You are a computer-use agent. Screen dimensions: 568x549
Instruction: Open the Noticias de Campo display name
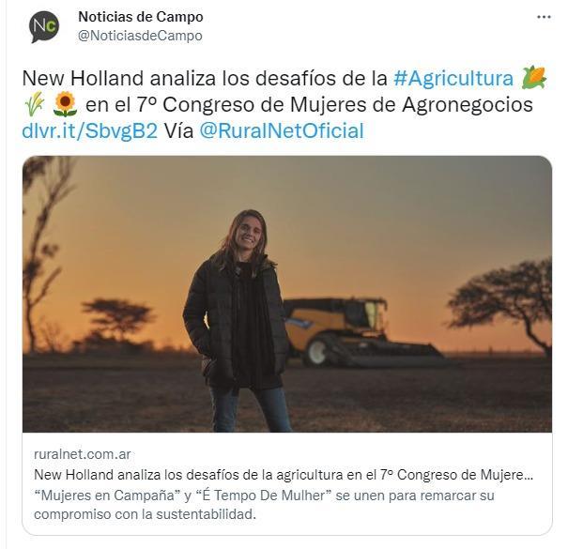click(x=141, y=17)
